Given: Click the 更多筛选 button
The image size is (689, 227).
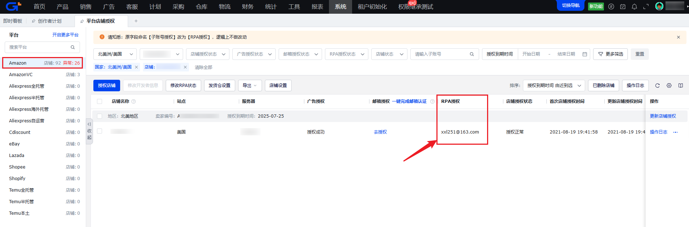Looking at the screenshot, I should (610, 54).
